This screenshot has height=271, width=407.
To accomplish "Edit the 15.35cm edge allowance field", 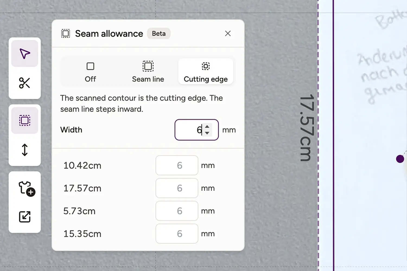I will pos(177,234).
